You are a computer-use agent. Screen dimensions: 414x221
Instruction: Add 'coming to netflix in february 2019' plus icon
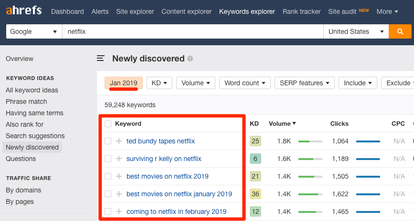(119, 211)
